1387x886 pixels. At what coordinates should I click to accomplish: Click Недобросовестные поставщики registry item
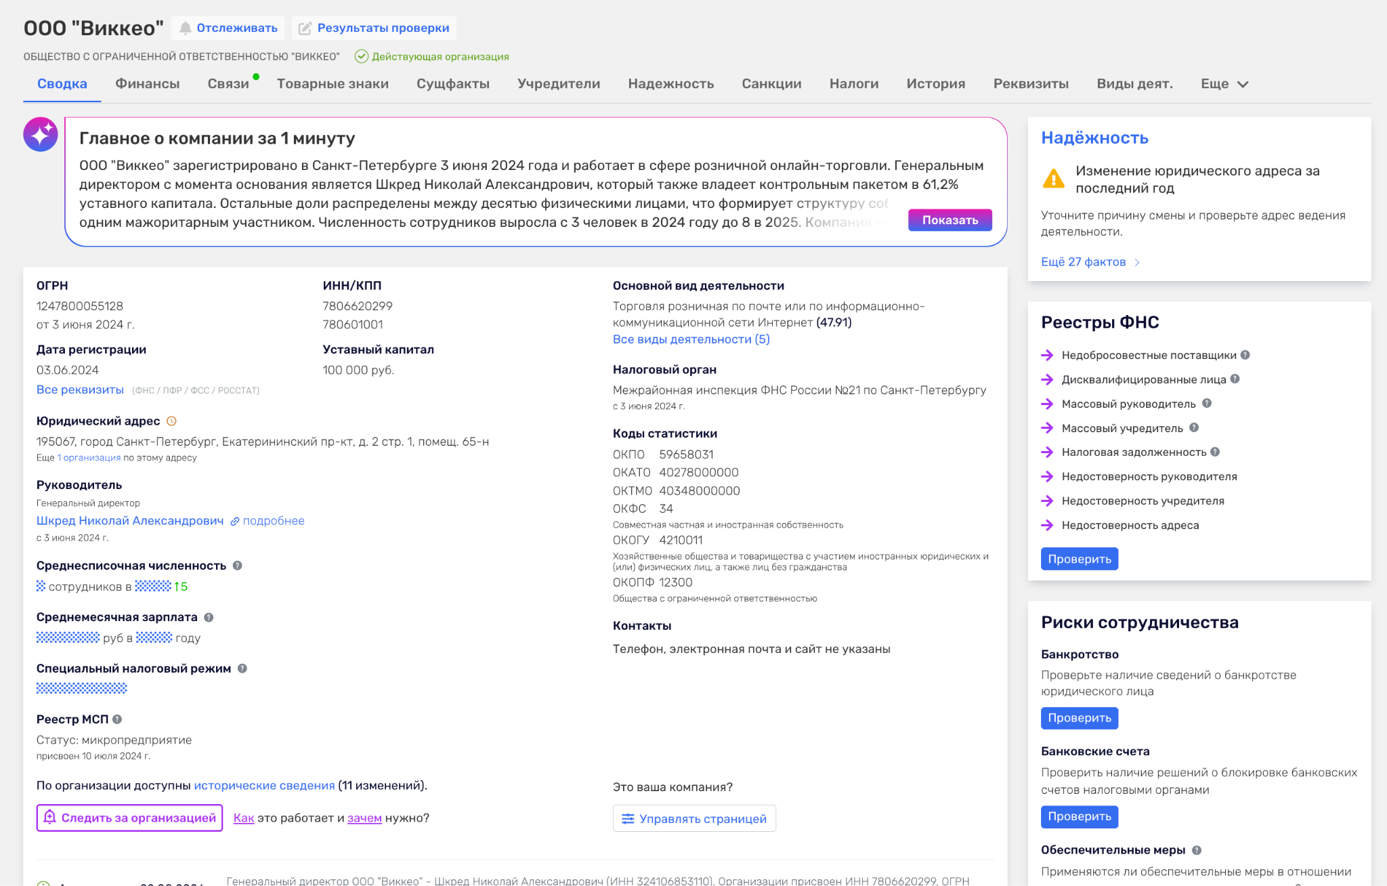click(x=1149, y=355)
